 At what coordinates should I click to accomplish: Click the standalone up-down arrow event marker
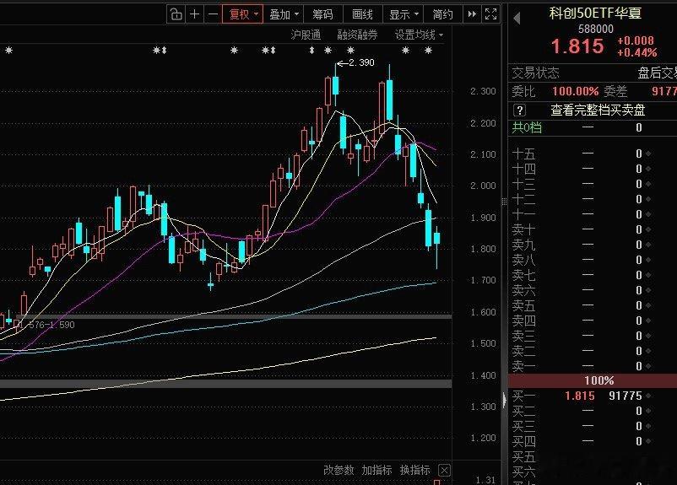[x=312, y=51]
